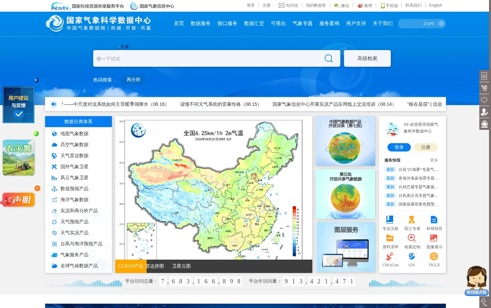
Task: Click the user feedback edit sidebar icon
Action: pyautogui.click(x=484, y=112)
